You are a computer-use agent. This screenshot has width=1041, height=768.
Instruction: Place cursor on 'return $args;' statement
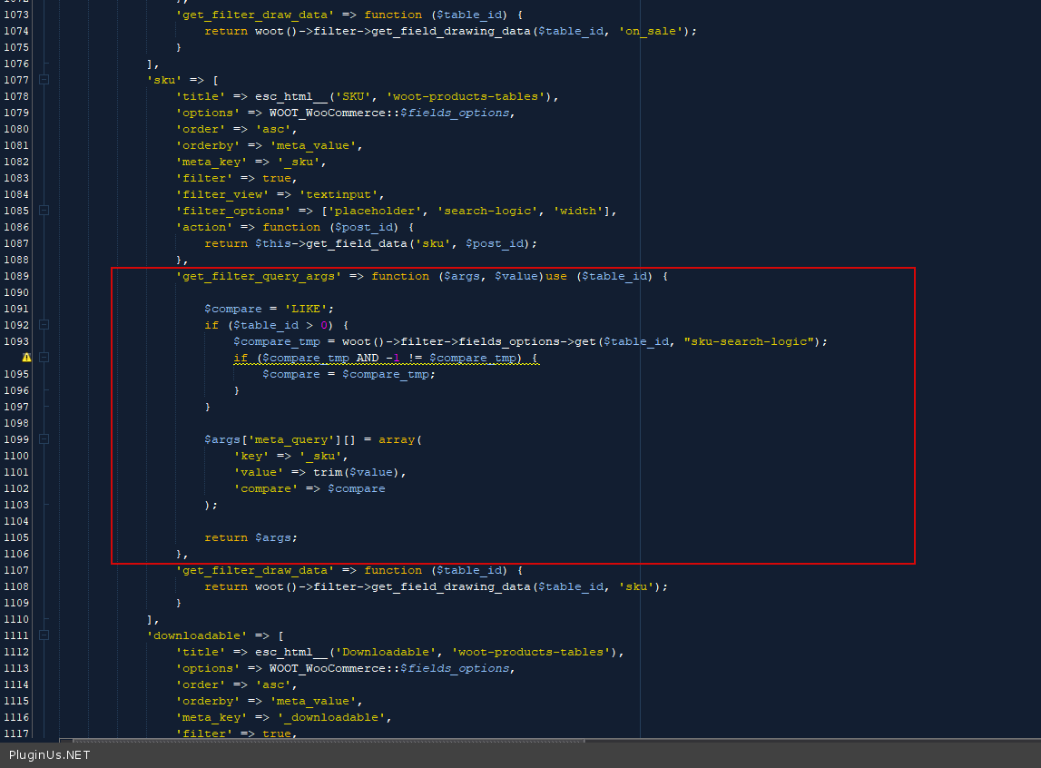[250, 537]
